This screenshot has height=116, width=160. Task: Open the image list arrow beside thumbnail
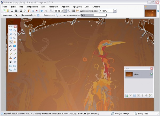pyautogui.click(x=158, y=11)
